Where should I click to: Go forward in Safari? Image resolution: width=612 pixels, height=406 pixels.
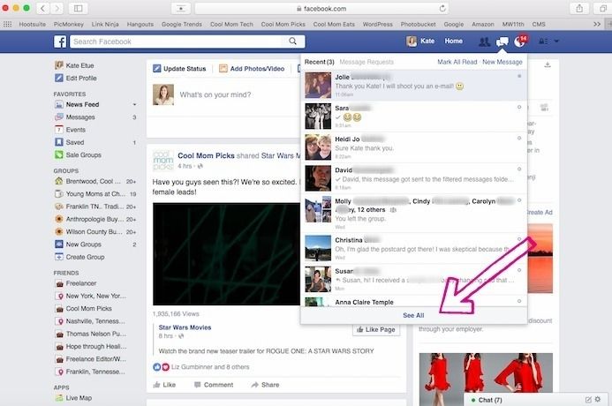57,8
